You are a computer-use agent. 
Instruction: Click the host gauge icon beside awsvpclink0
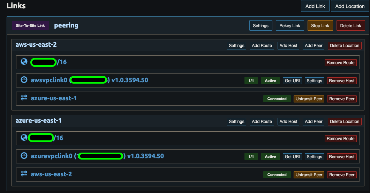(x=24, y=80)
